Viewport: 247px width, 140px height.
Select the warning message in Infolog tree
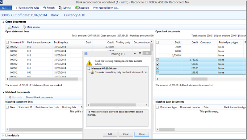119,72
